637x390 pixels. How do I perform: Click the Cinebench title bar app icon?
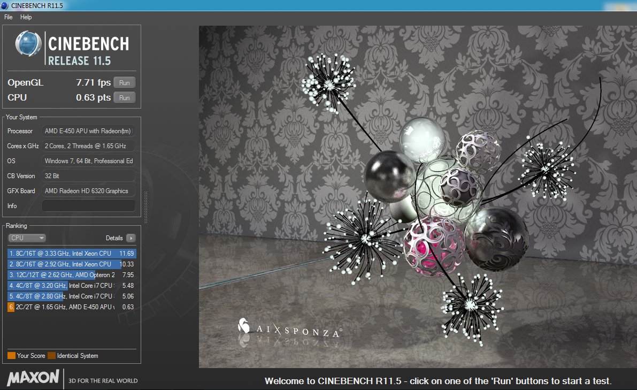click(4, 5)
